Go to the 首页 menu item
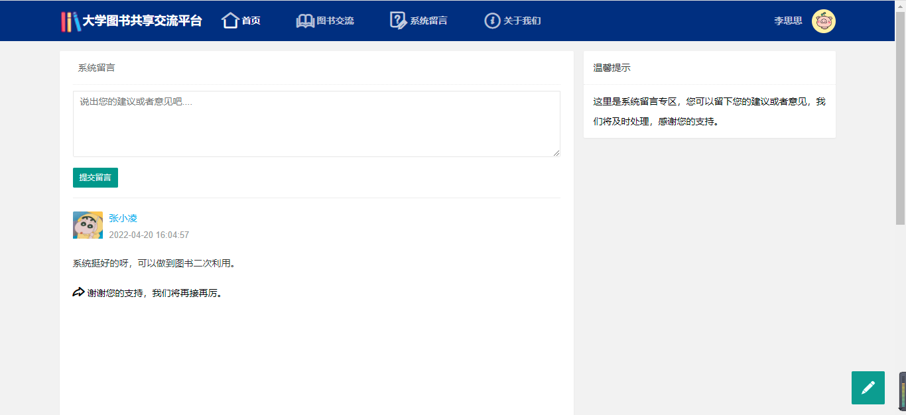 (x=251, y=21)
